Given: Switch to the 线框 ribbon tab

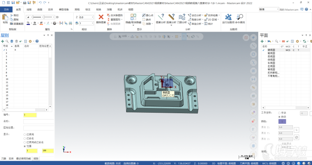Looking at the screenshot, I should tap(29, 9).
